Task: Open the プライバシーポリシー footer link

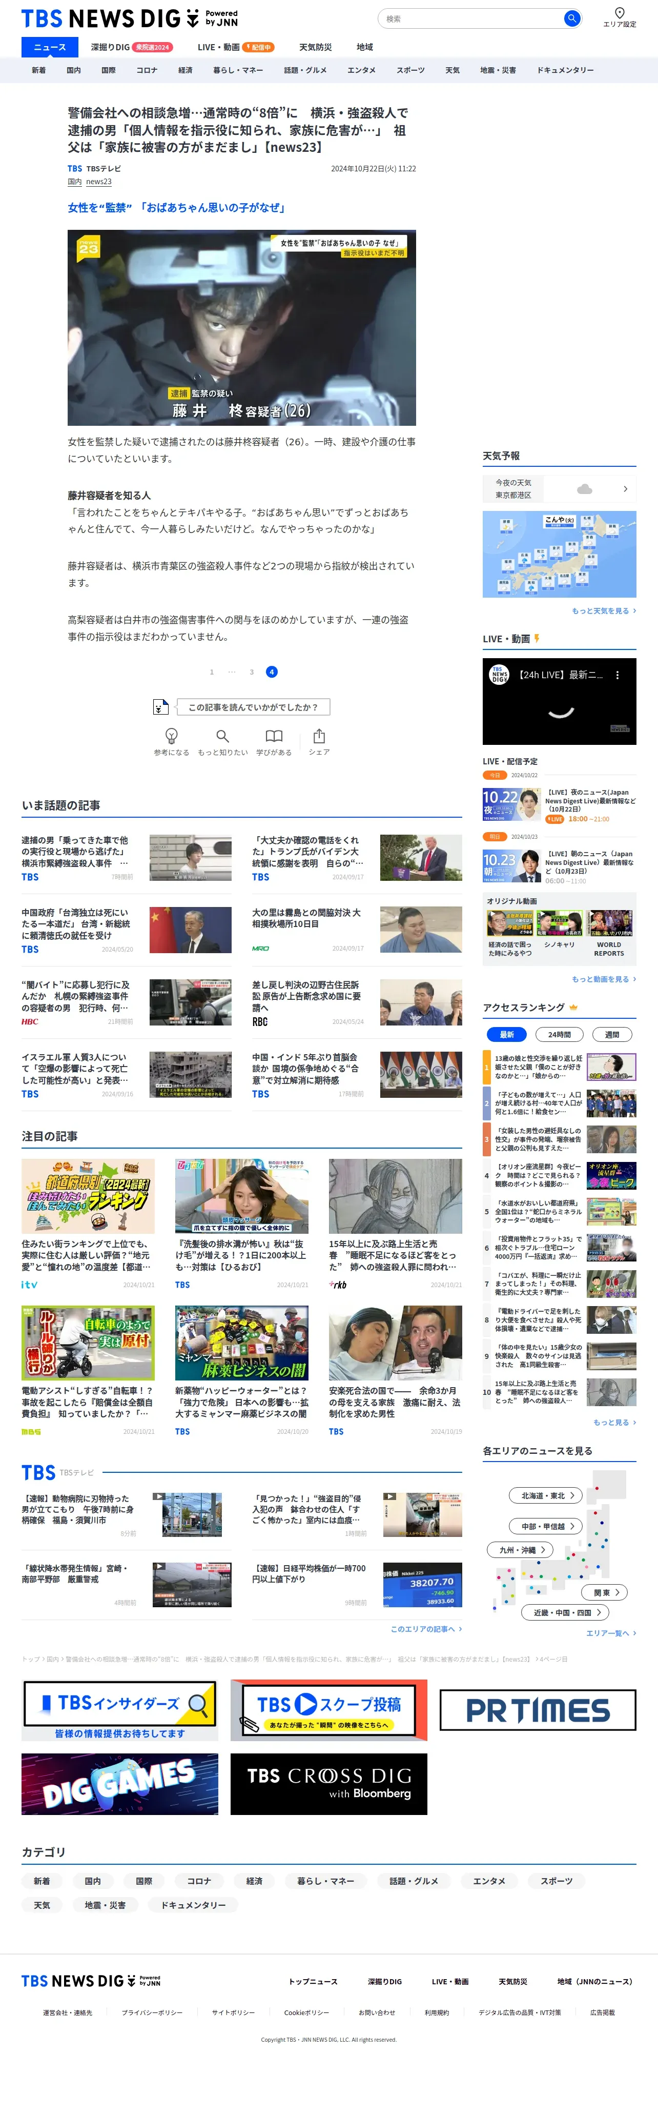Action: (152, 2012)
